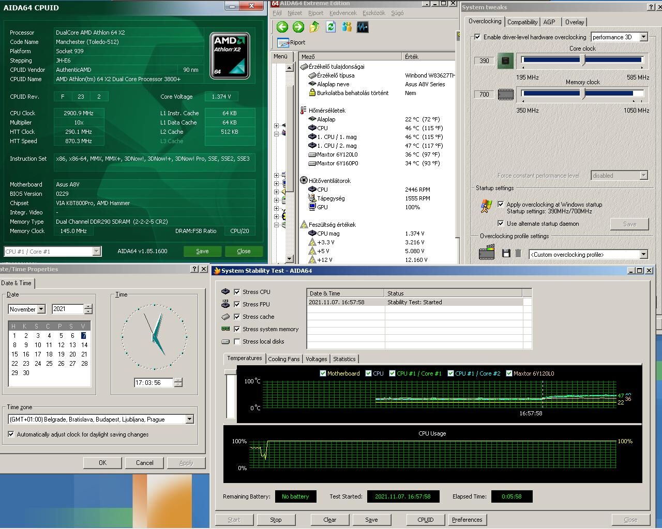
Task: Adjust the Core clock slider thumb
Action: [583, 60]
